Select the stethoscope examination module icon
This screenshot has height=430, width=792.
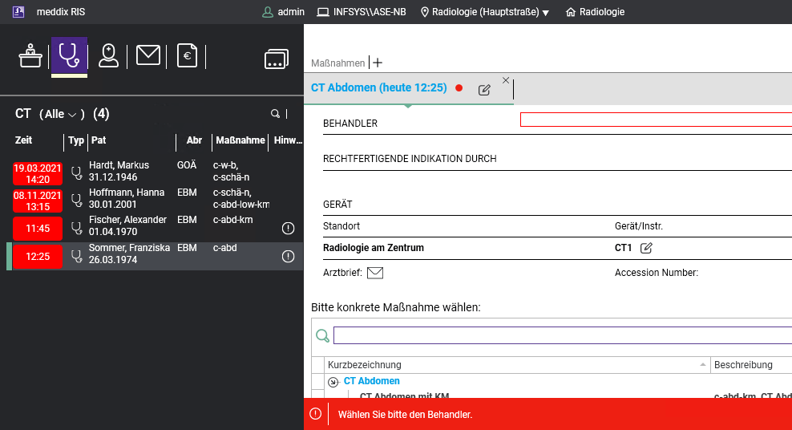pyautogui.click(x=69, y=55)
